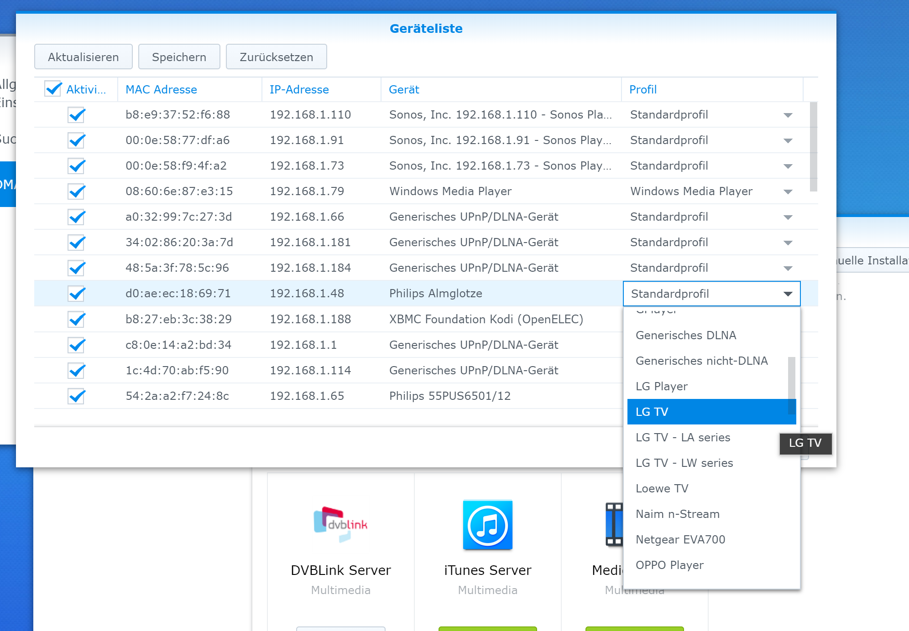Choose Generisches DLNA profile option

(x=685, y=335)
